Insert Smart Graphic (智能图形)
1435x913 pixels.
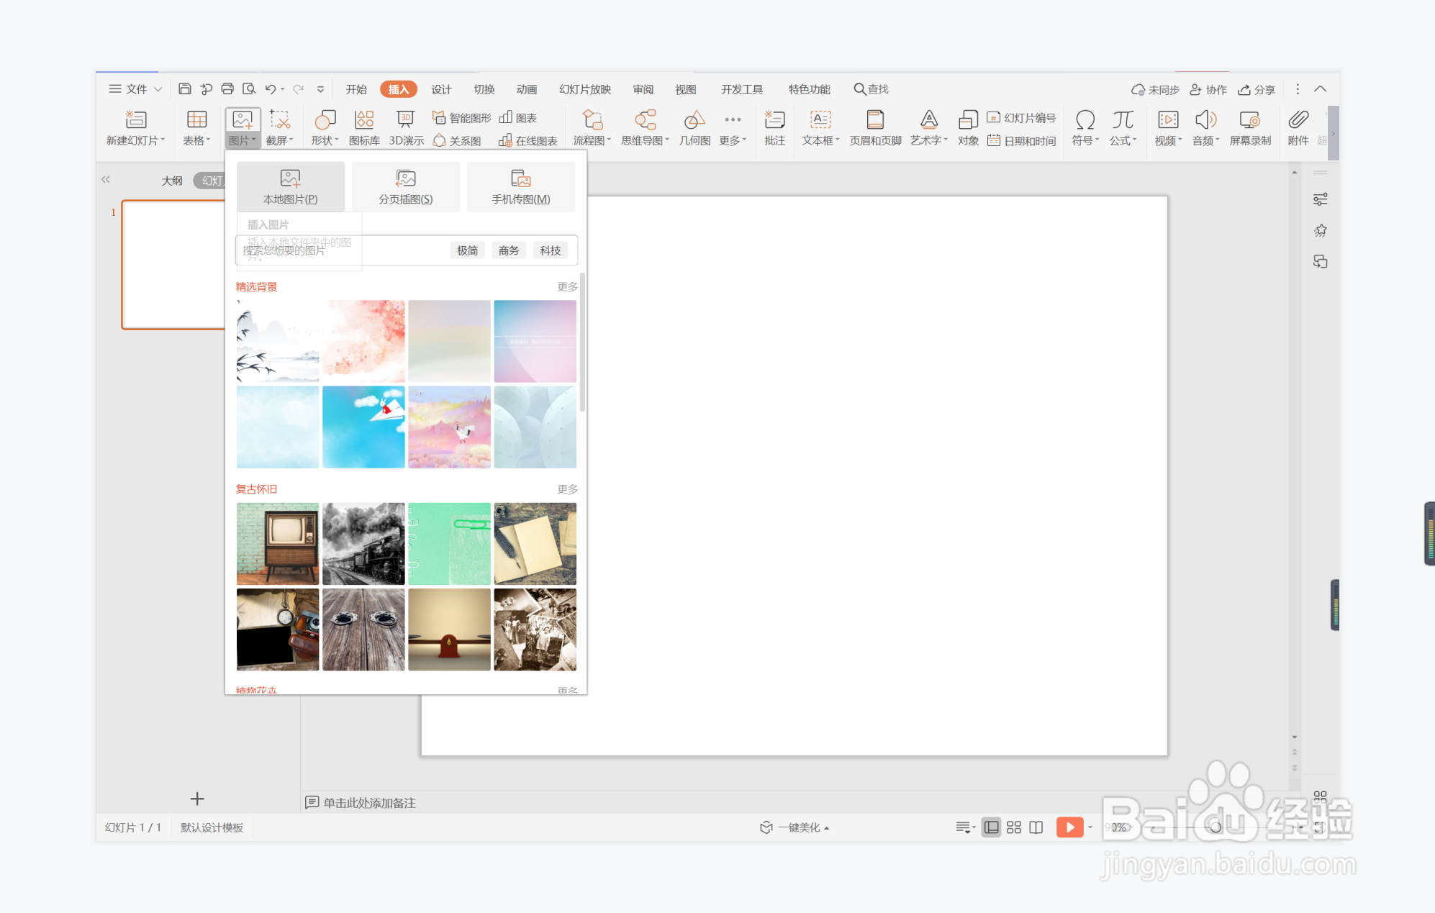pos(461,118)
